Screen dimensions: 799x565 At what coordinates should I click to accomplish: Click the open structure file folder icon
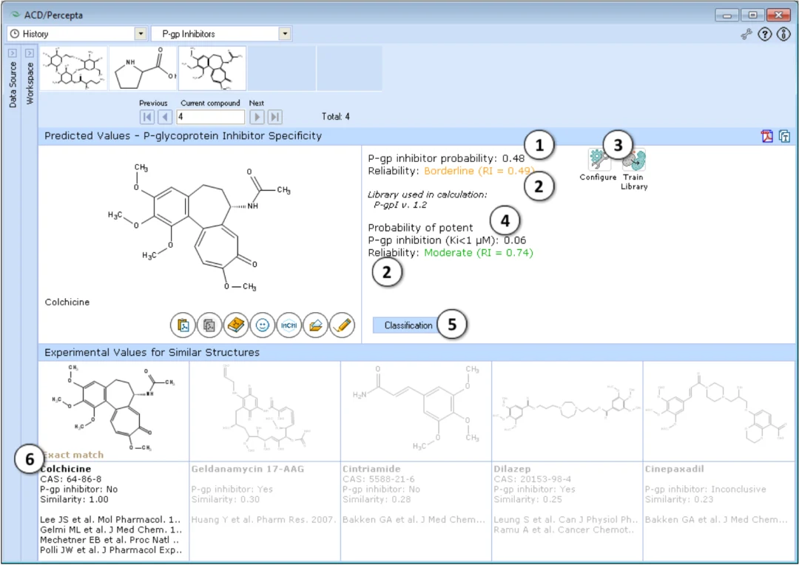(315, 325)
